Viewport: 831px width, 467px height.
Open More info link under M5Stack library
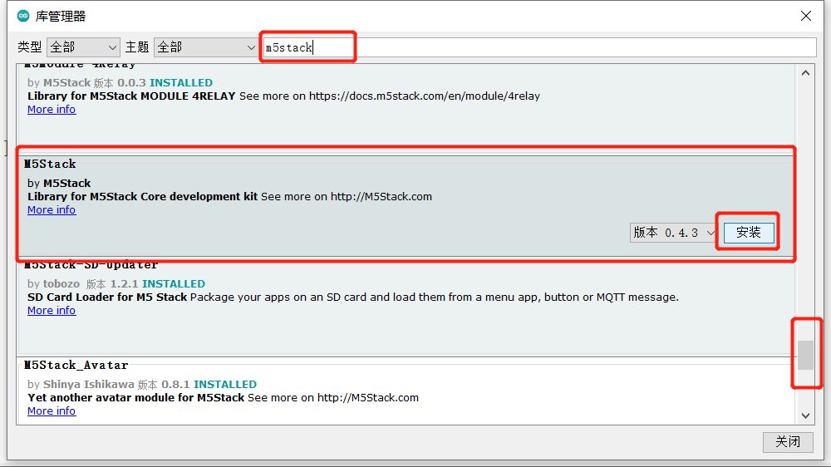[x=52, y=210]
